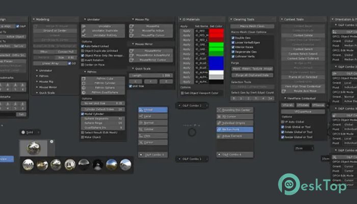Click the large HDRI preview thumbnail
The width and height of the screenshot is (357, 204).
pos(34,148)
